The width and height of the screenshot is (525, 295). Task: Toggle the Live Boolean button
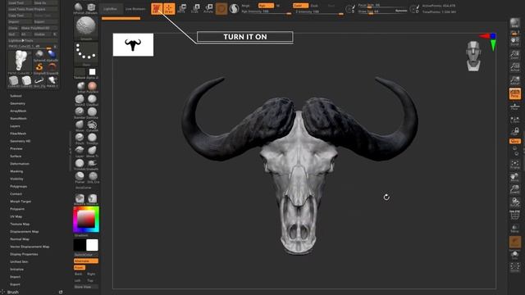[x=135, y=9]
